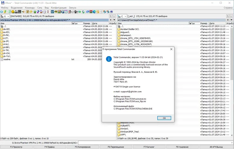Click the F4 Правка button
This screenshot has height=149, width=234.
point(49,147)
